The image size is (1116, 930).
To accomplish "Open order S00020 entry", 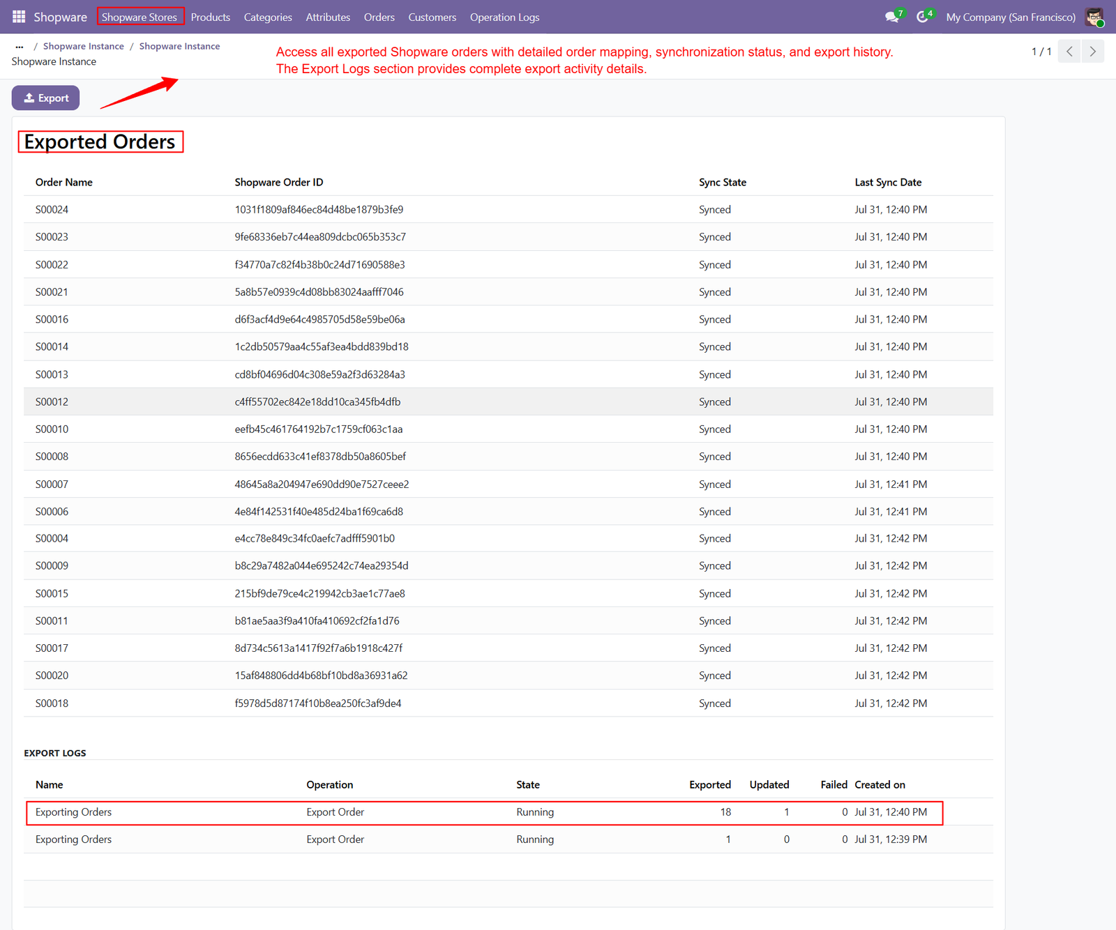I will coord(508,676).
